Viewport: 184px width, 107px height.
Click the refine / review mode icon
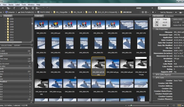[27, 8]
